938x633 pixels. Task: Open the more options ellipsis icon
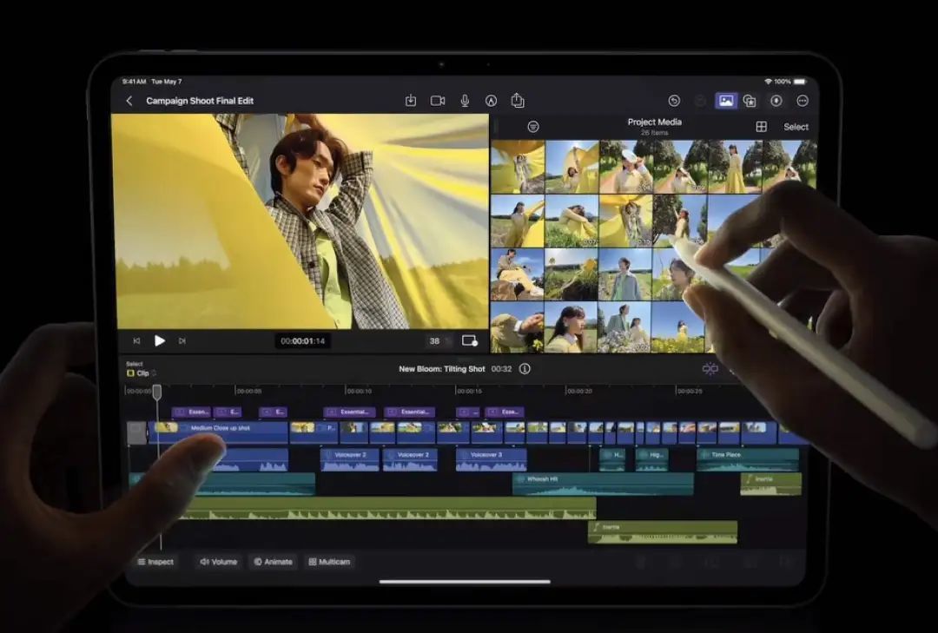[803, 101]
